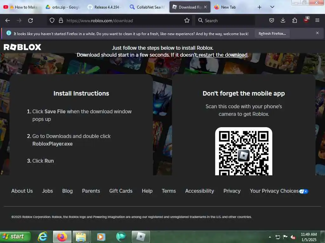The image size is (325, 243).
Task: Open the Your Privacy Choices link
Action: tap(274, 191)
